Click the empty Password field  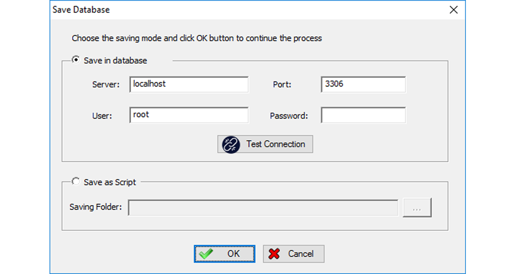pos(363,115)
